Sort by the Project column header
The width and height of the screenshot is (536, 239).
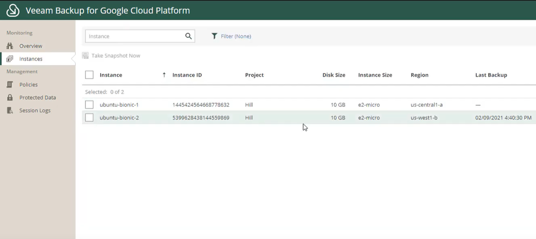coord(254,75)
